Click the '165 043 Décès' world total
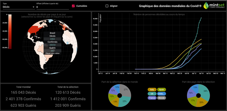 [x=23, y=93]
